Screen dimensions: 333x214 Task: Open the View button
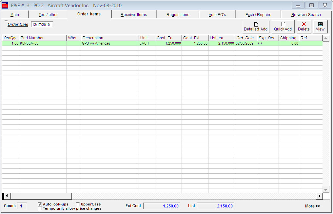coord(320,27)
